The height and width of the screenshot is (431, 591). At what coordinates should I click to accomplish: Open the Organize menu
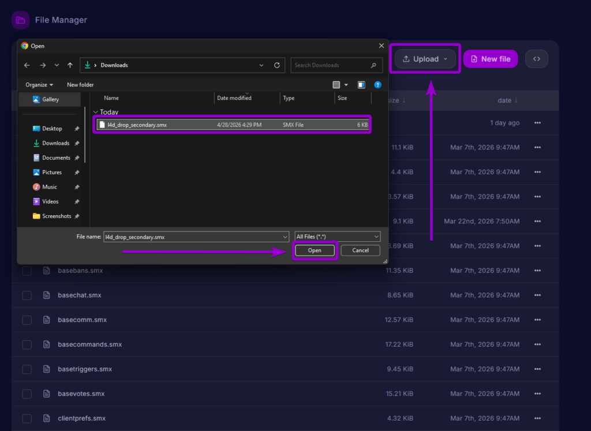pyautogui.click(x=39, y=84)
